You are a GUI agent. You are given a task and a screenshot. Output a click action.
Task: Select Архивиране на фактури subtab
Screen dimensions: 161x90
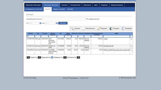[x=34, y=9]
